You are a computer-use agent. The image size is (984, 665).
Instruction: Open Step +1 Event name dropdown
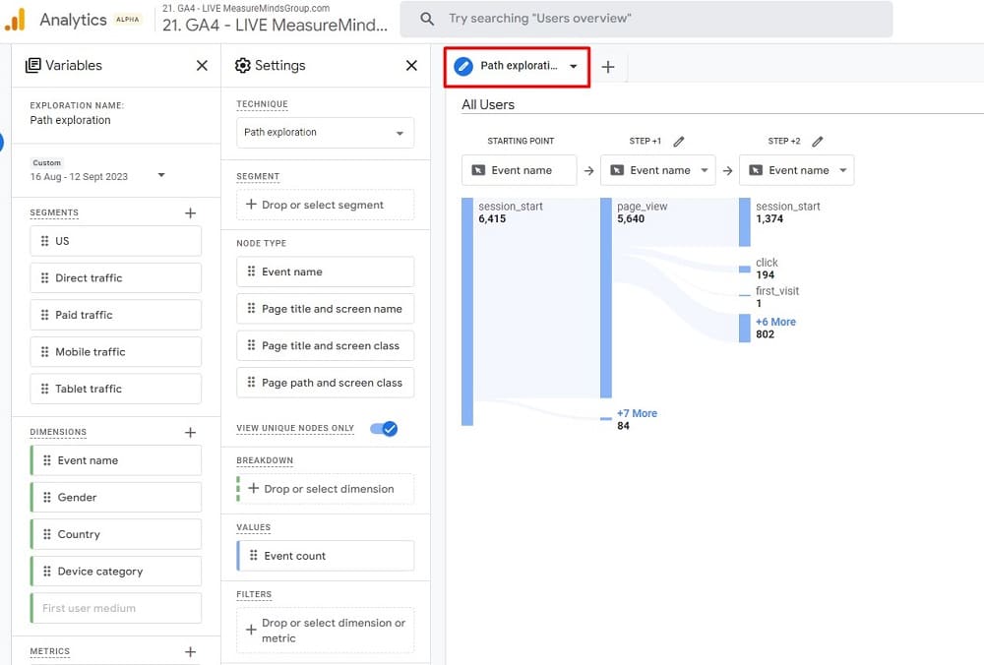pos(657,170)
